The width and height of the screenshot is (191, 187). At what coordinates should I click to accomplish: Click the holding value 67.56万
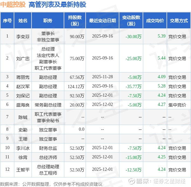(x=77, y=77)
